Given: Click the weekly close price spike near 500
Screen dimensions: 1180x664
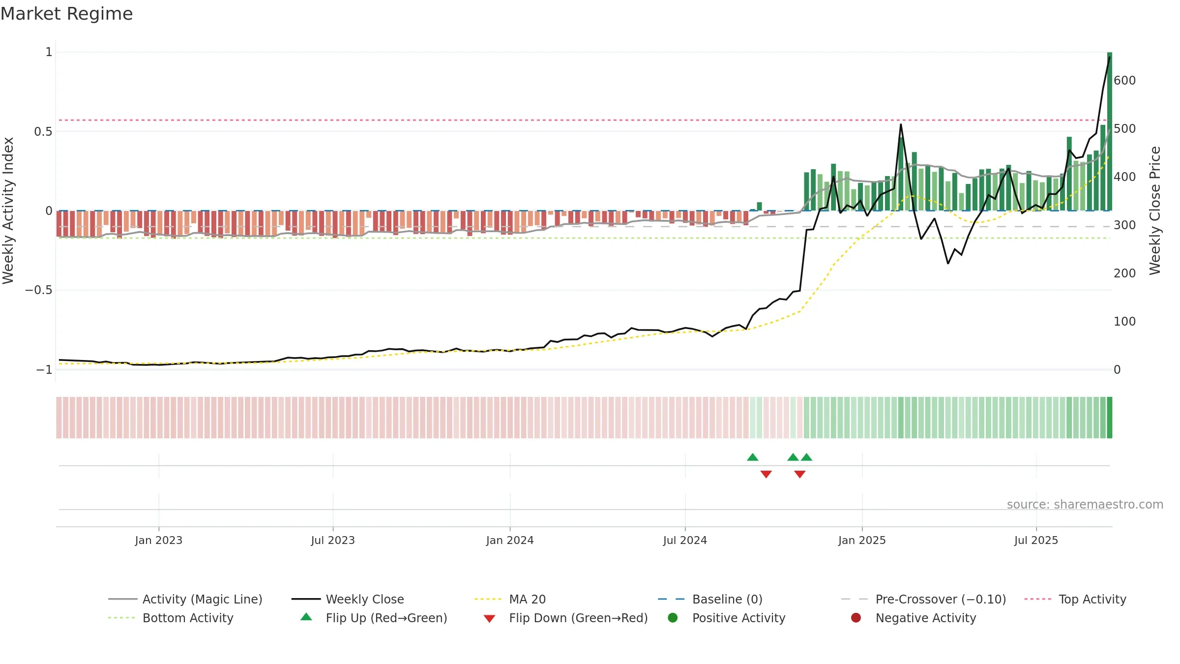Looking at the screenshot, I should [901, 124].
